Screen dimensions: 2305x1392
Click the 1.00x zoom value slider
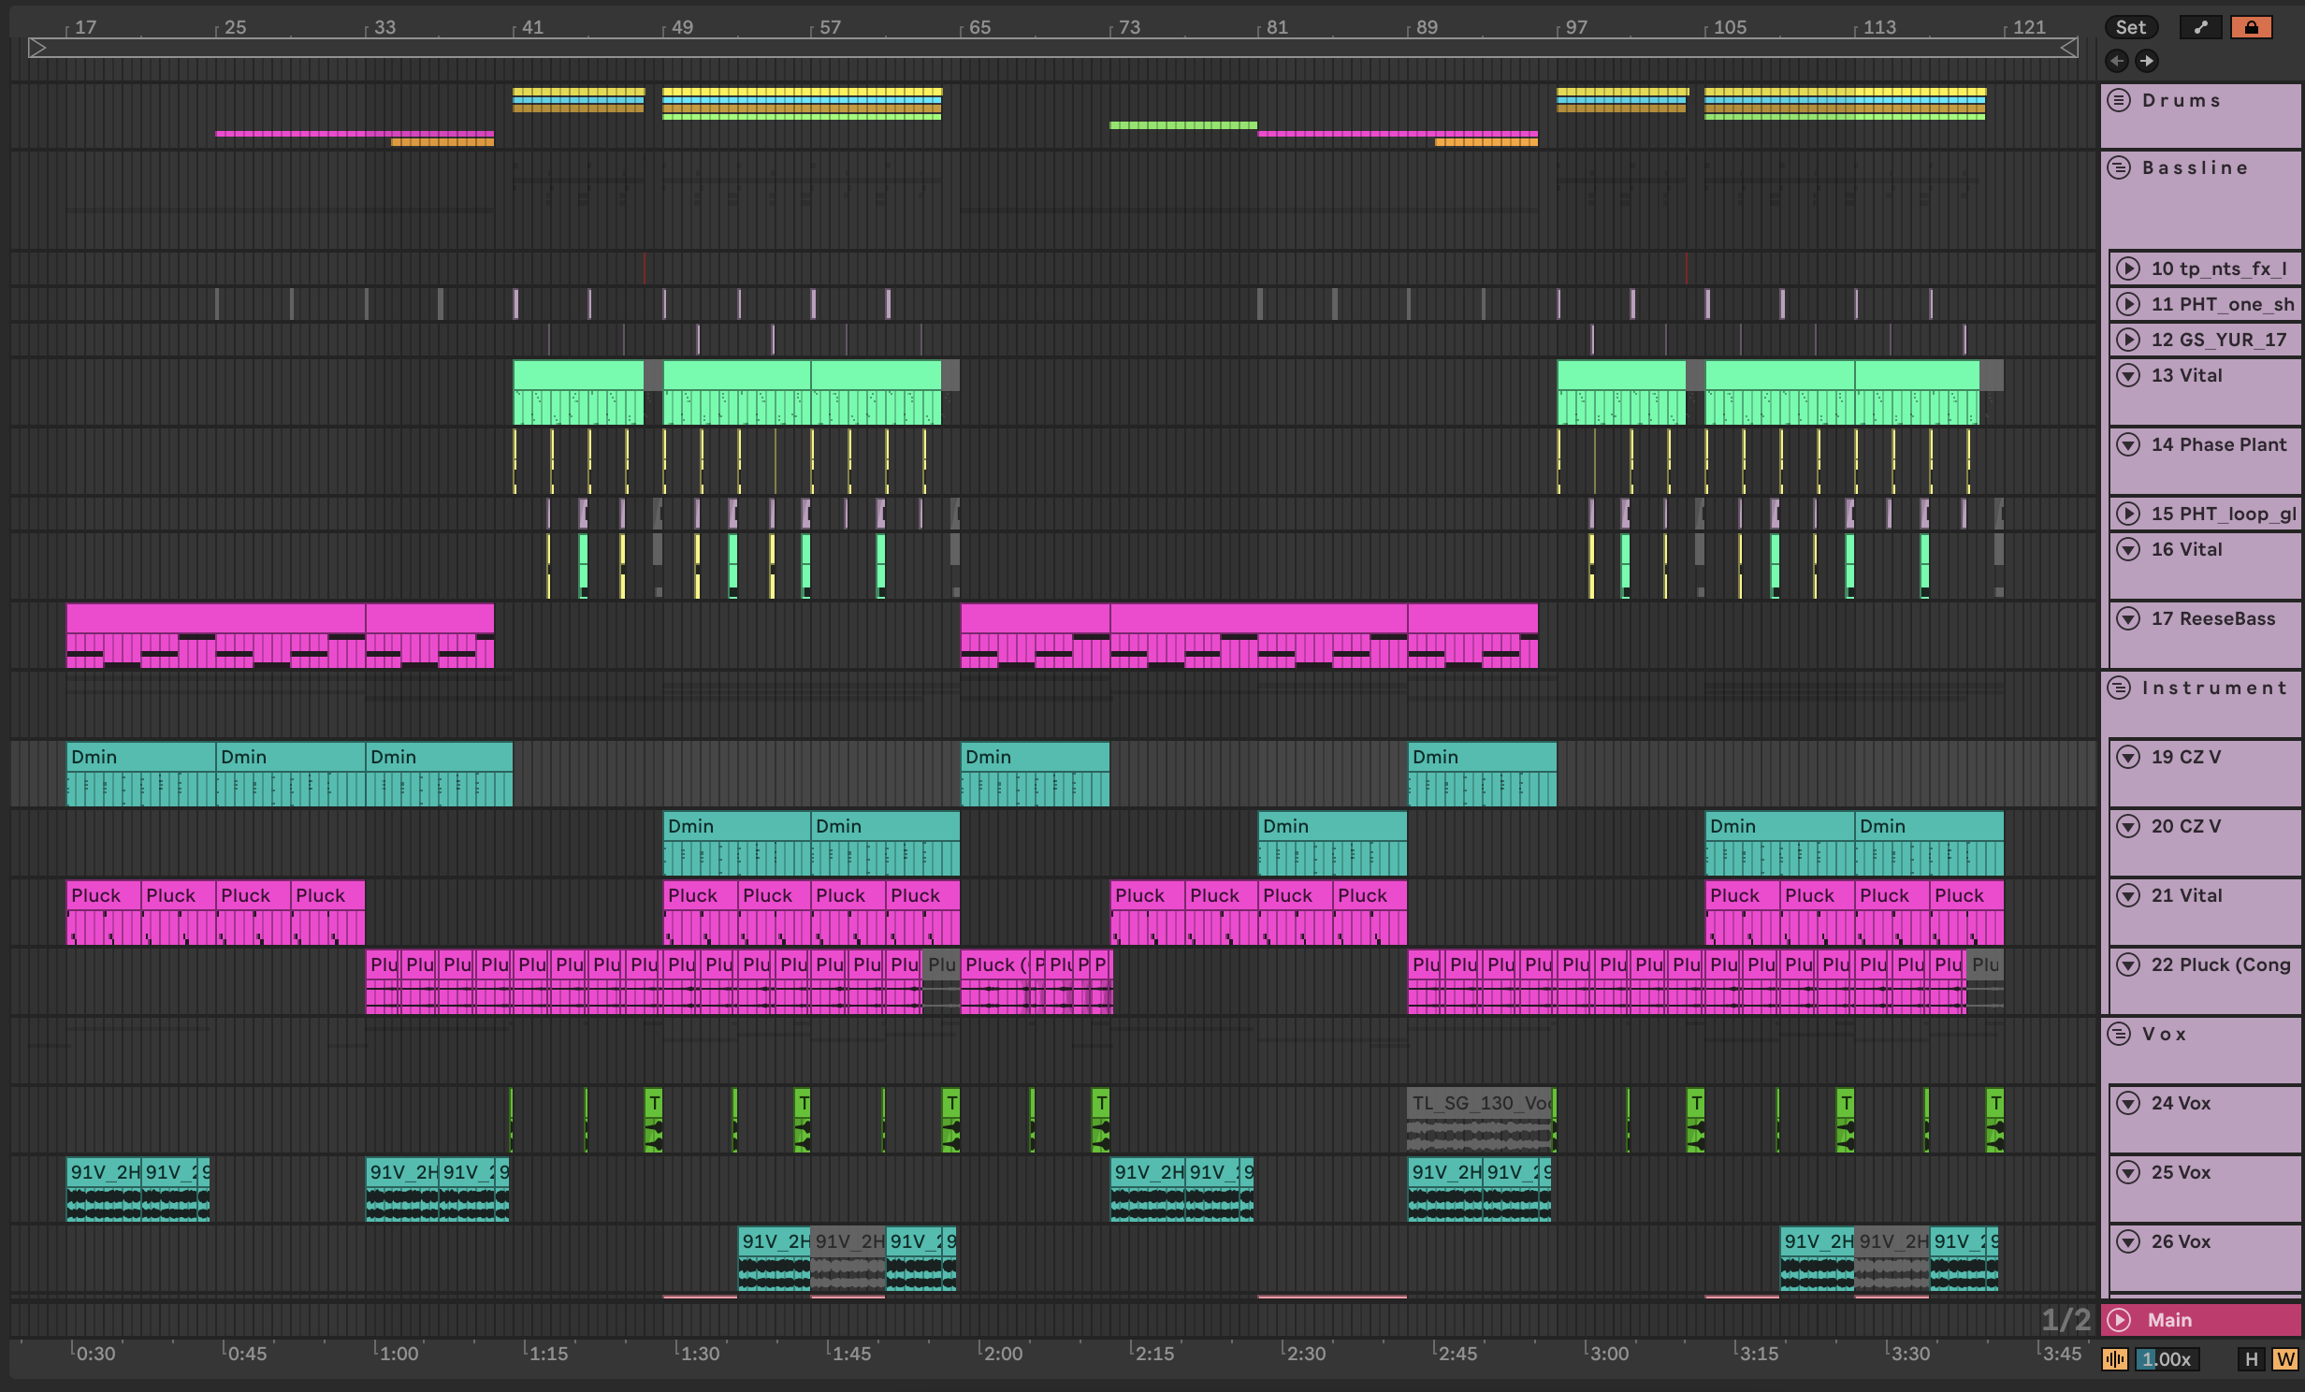tap(2167, 1359)
